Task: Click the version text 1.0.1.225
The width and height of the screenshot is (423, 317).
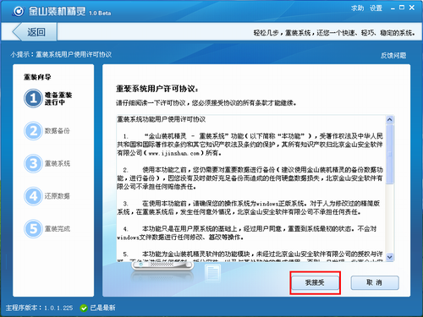Action: [x=58, y=308]
